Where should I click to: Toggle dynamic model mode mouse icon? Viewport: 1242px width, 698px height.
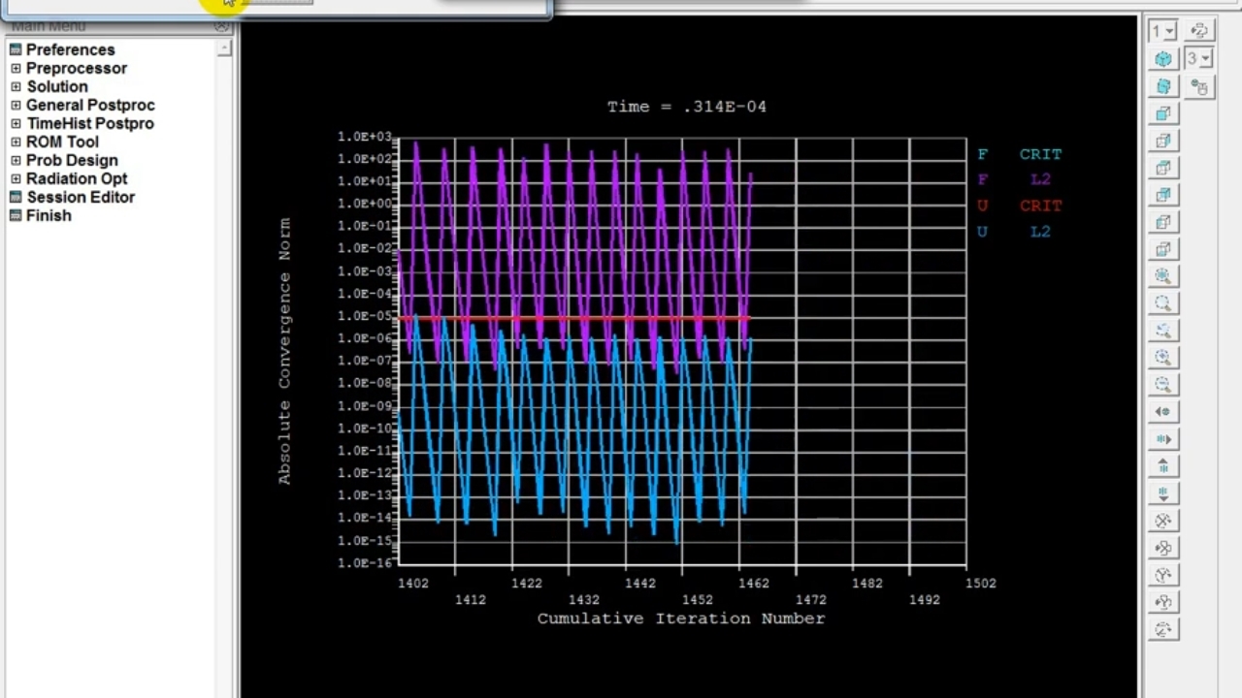pyautogui.click(x=1199, y=87)
